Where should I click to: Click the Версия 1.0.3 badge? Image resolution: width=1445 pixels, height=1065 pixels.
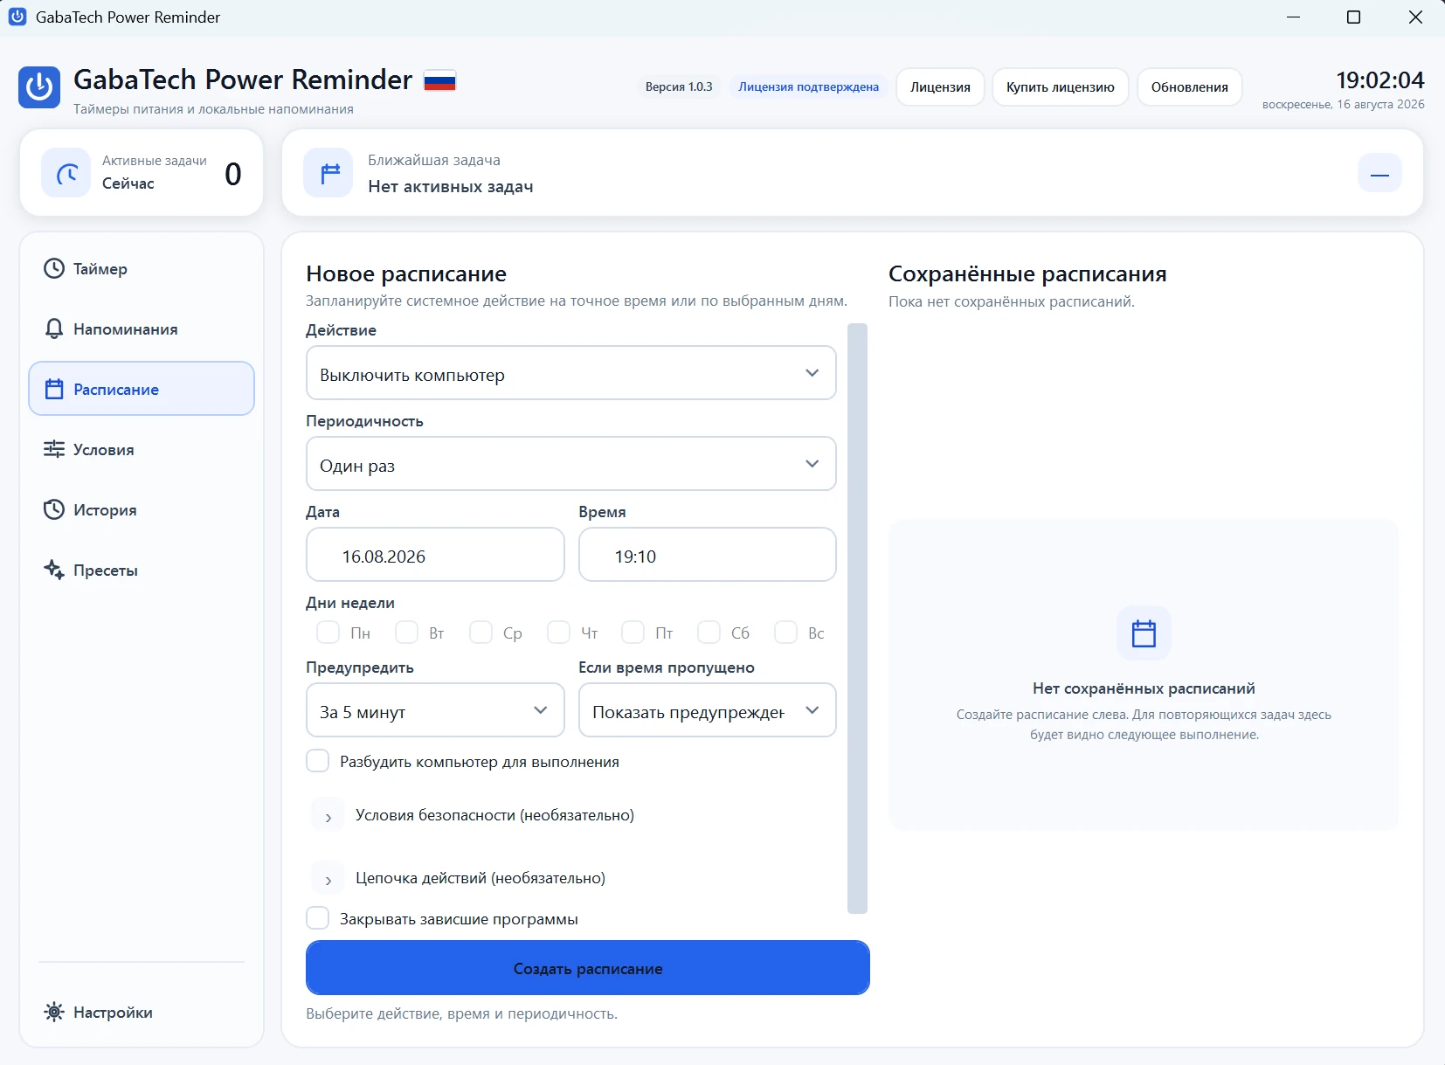679,86
